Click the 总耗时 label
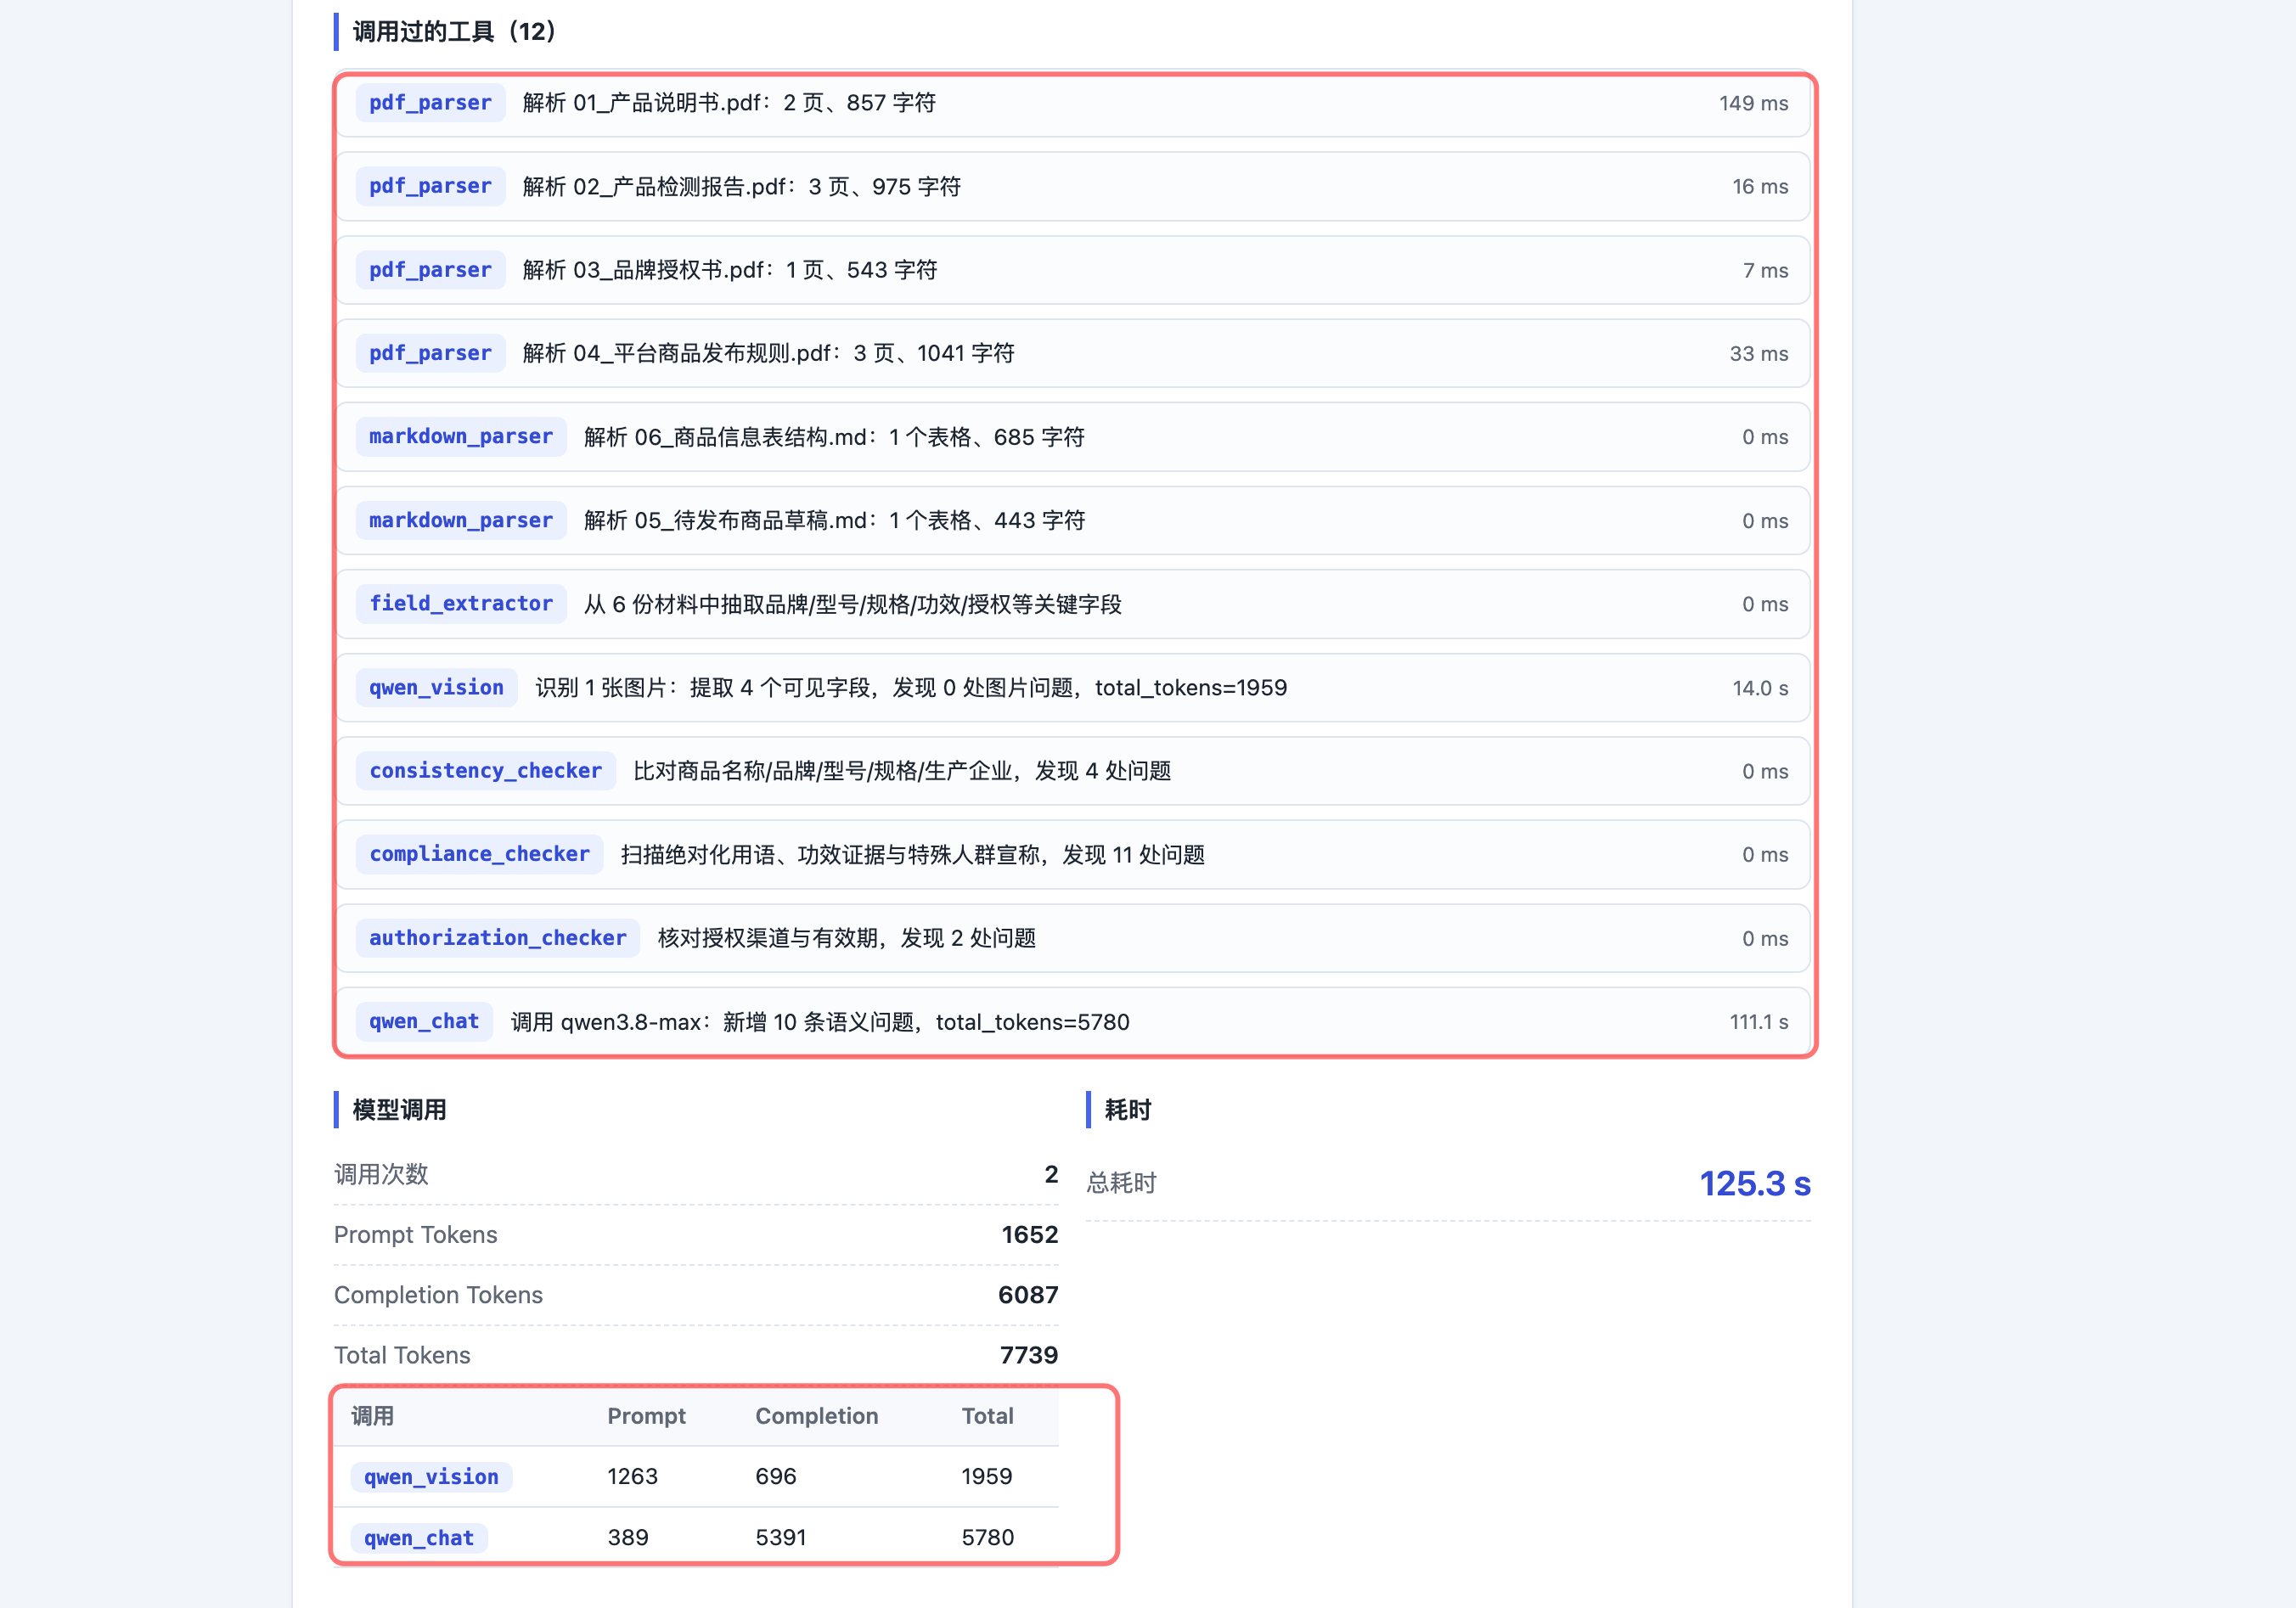This screenshot has width=2296, height=1608. [x=1121, y=1183]
